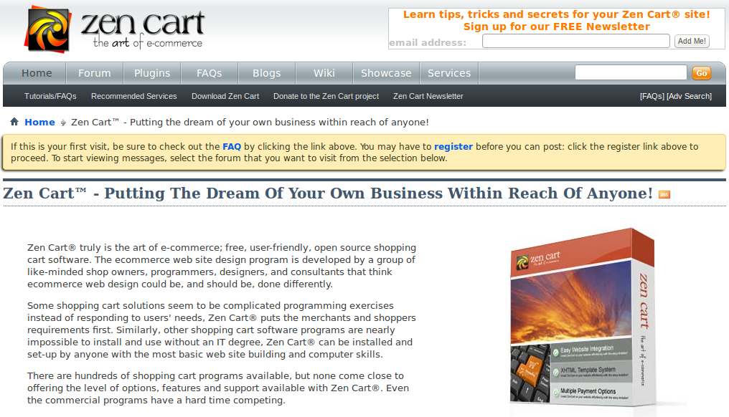The image size is (729, 417).
Task: Open the [Adv Search] link
Action: (x=689, y=96)
